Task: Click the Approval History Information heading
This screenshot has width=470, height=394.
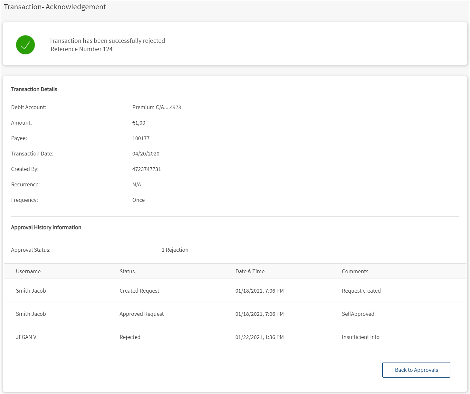Action: [x=46, y=227]
